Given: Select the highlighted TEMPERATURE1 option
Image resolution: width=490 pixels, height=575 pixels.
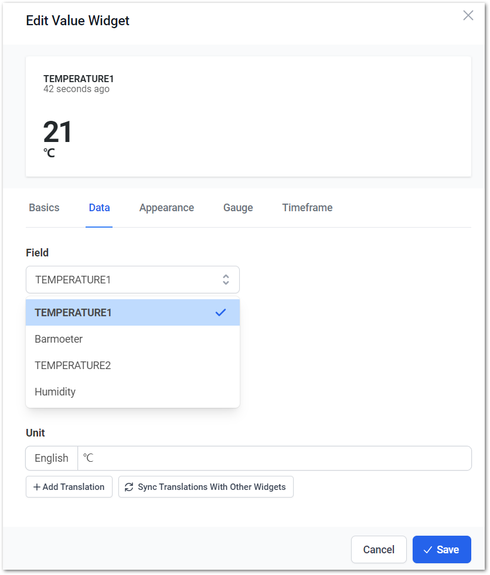Looking at the screenshot, I should [x=132, y=312].
